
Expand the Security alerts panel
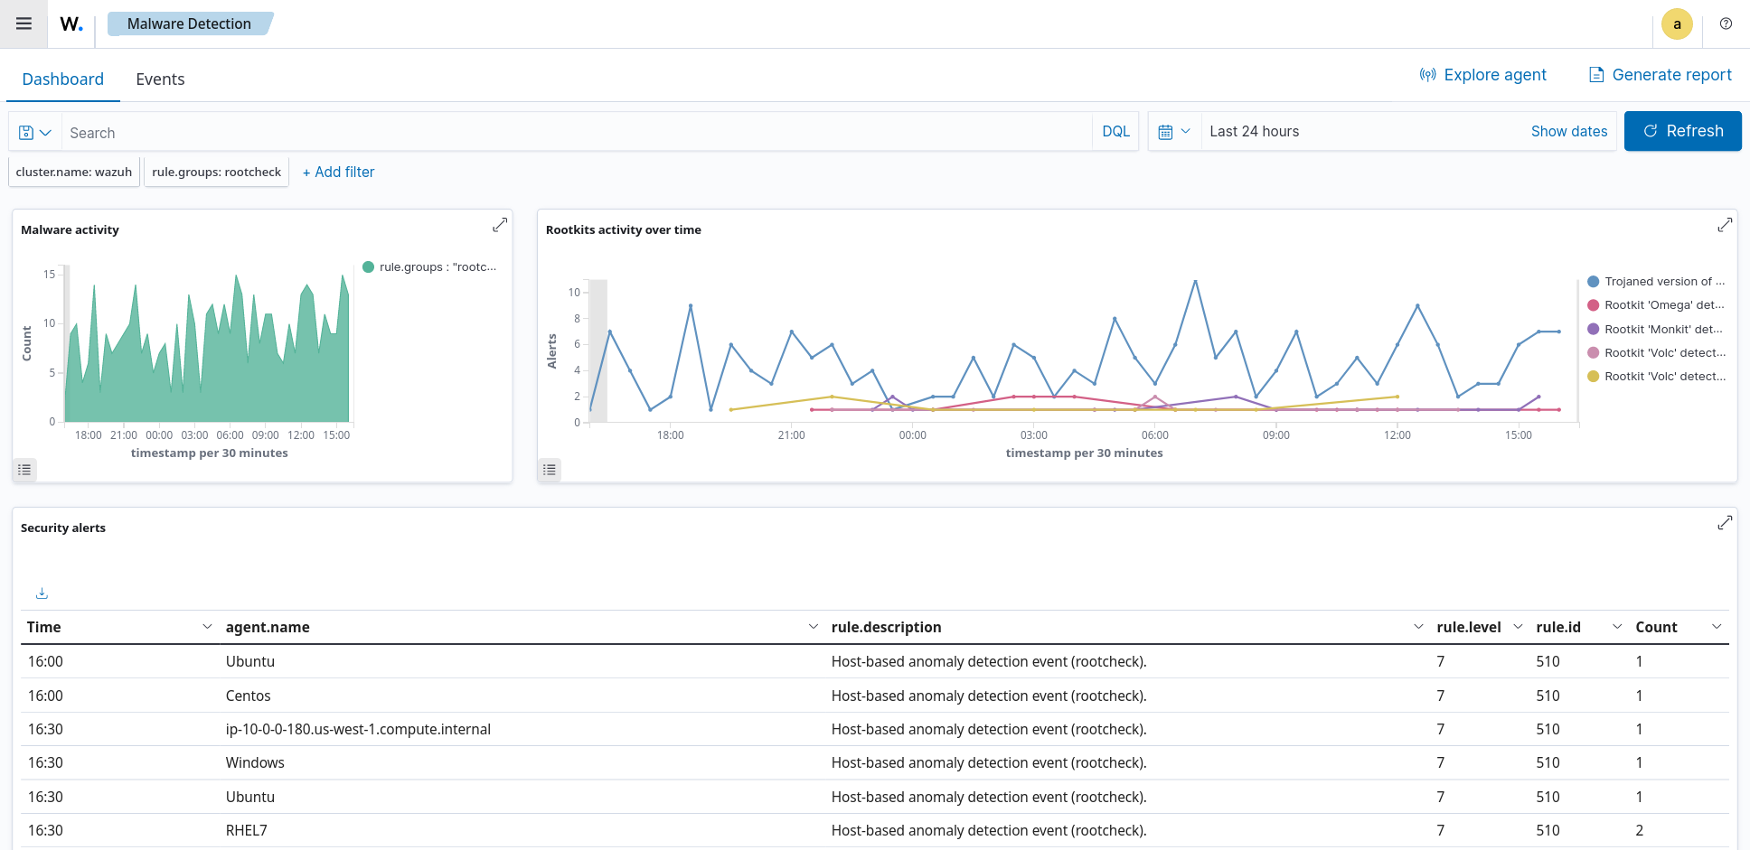1725,523
